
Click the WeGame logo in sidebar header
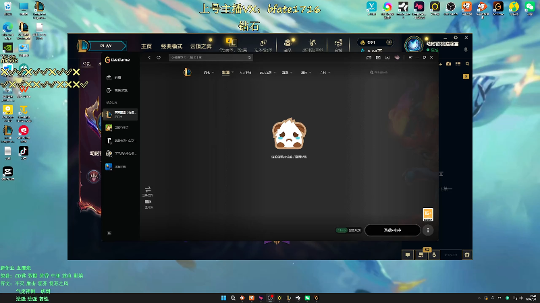[117, 60]
